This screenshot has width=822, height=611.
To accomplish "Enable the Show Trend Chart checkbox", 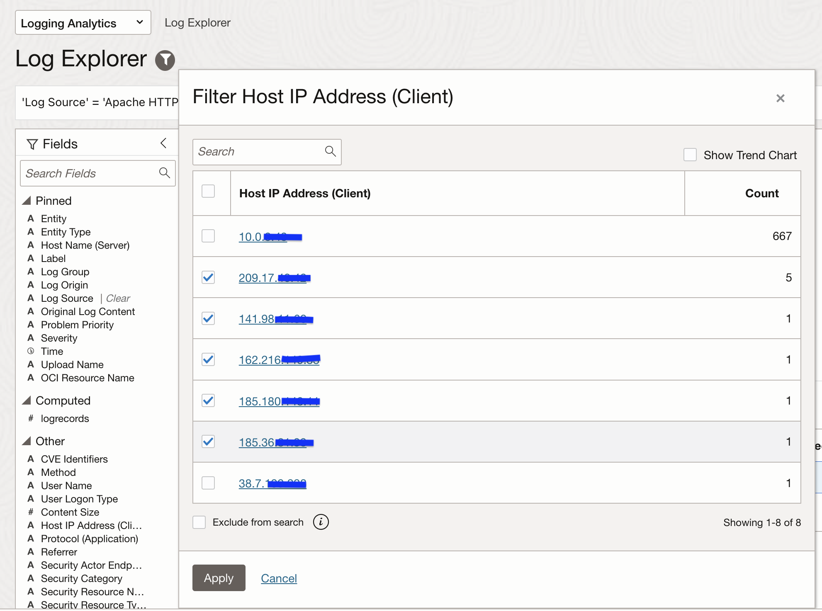I will click(690, 155).
